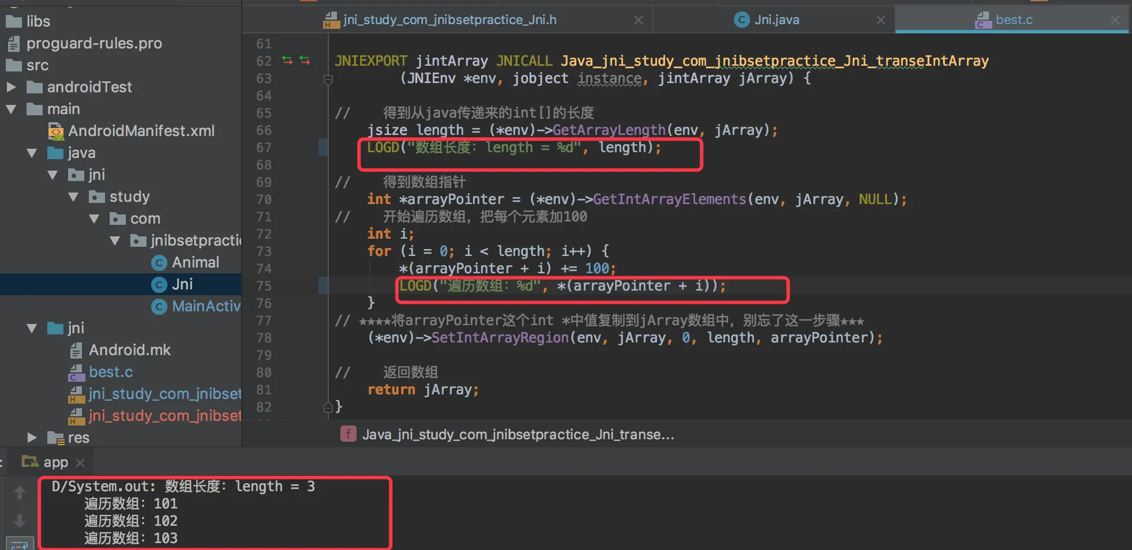The height and width of the screenshot is (550, 1132).
Task: Click the function breadcrumb f icon
Action: pyautogui.click(x=348, y=434)
